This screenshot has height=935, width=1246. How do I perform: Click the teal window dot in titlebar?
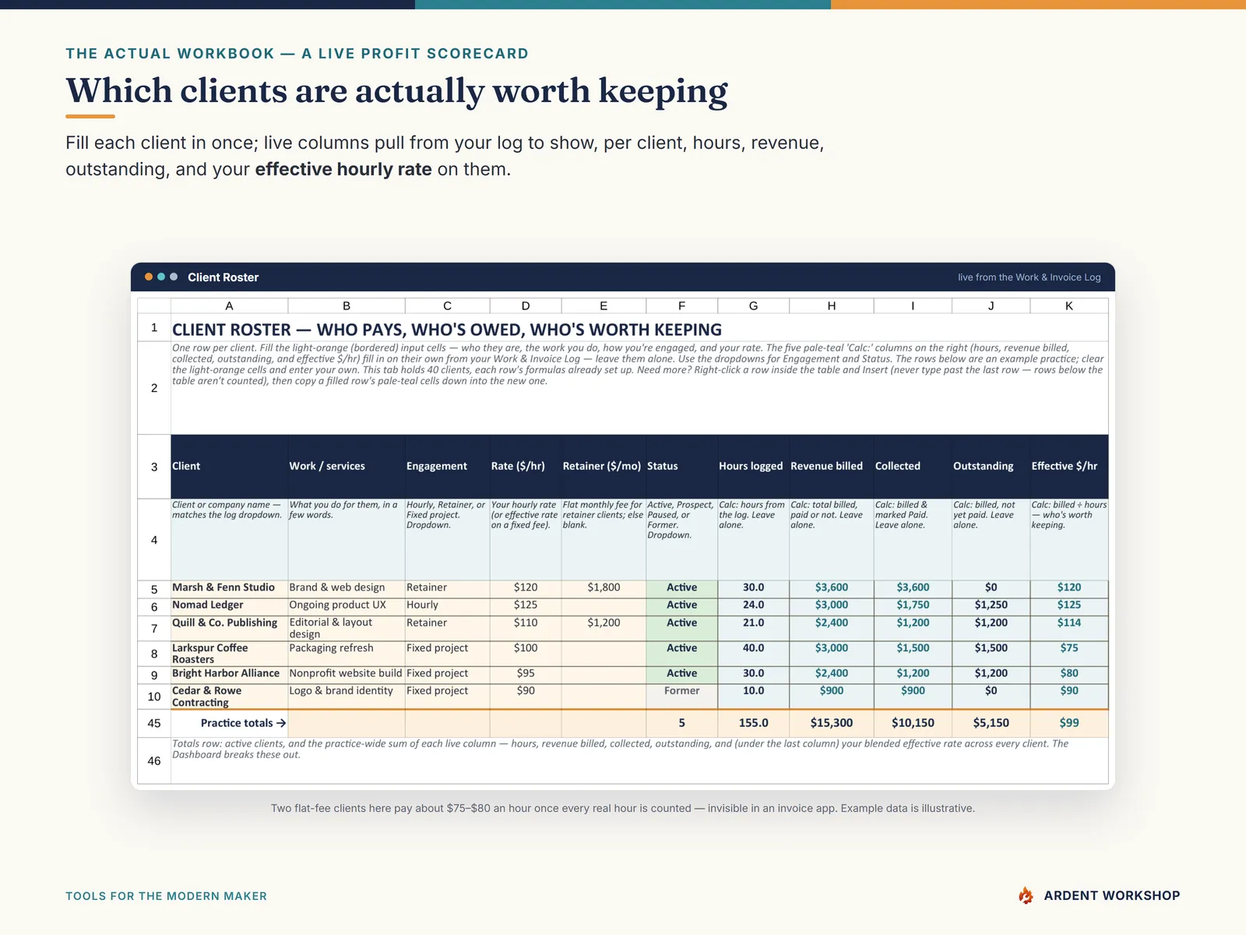(x=161, y=277)
